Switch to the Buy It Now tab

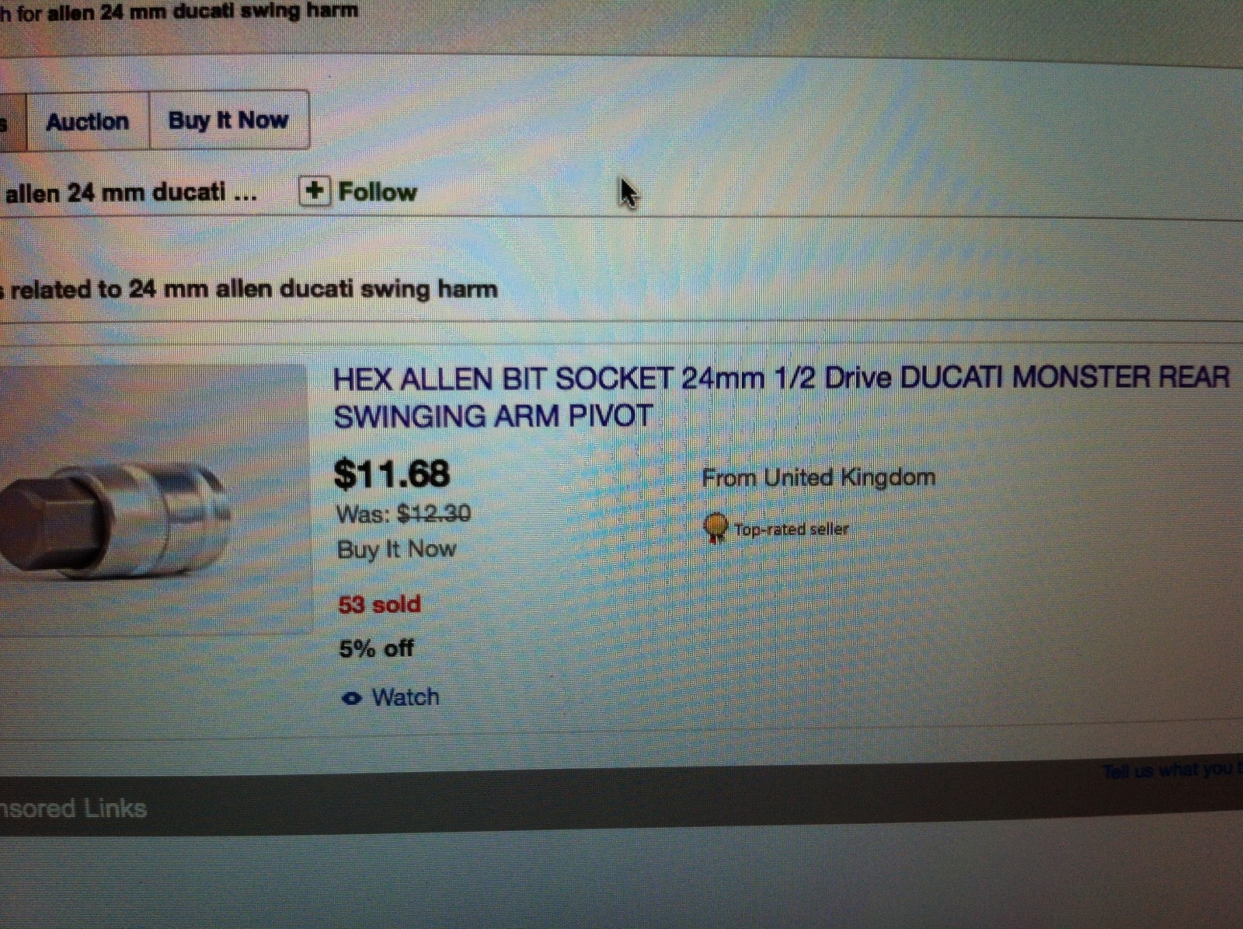click(228, 120)
